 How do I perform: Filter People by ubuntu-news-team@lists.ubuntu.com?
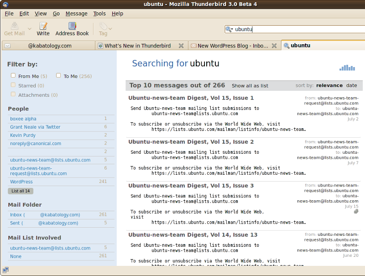50,160
